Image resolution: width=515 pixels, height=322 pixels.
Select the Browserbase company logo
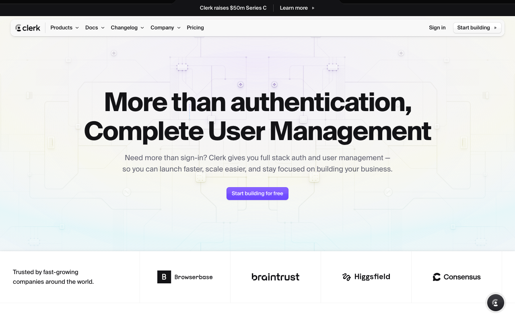(185, 277)
